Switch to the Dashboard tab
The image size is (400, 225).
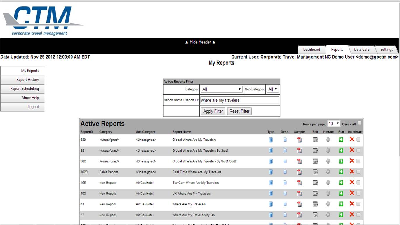312,50
